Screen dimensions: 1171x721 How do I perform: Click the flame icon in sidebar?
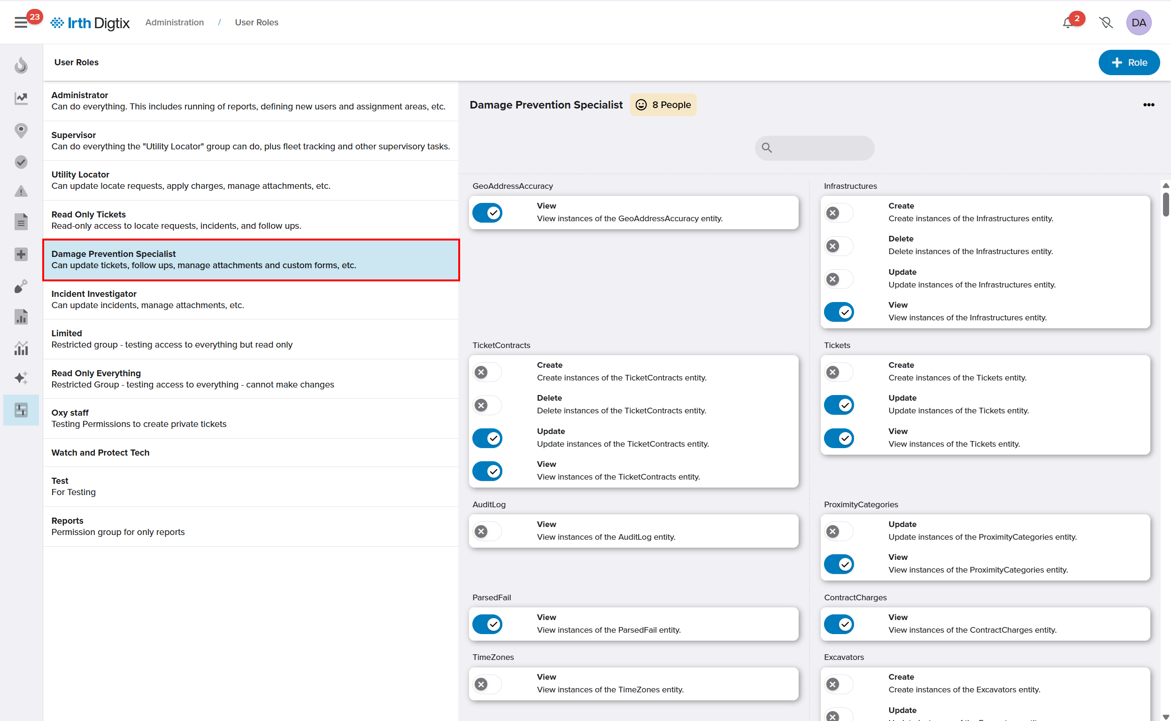point(21,65)
